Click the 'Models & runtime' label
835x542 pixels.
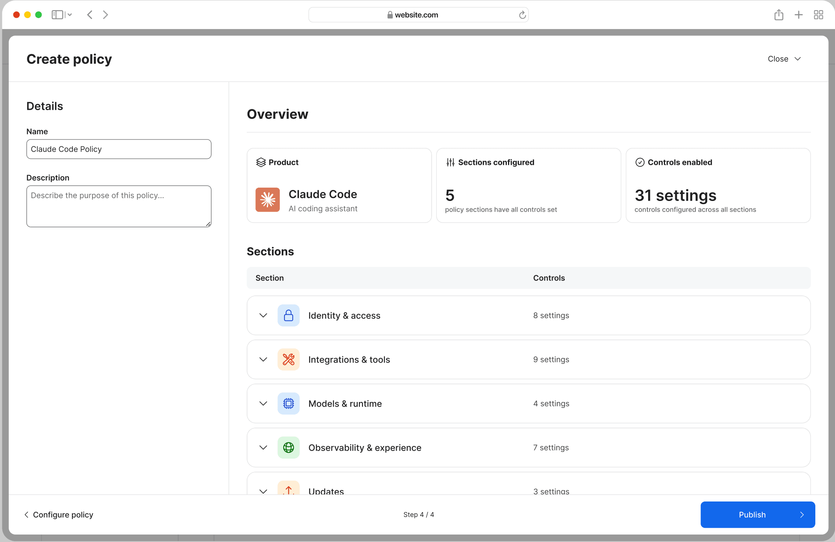tap(345, 404)
